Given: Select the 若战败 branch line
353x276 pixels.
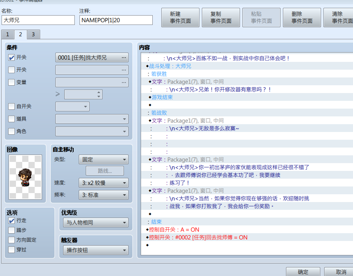Looking at the screenshot, I should click(x=247, y=113).
